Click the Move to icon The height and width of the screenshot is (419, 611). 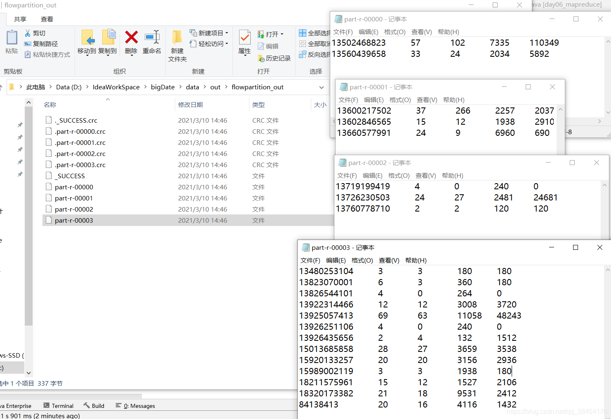(87, 37)
